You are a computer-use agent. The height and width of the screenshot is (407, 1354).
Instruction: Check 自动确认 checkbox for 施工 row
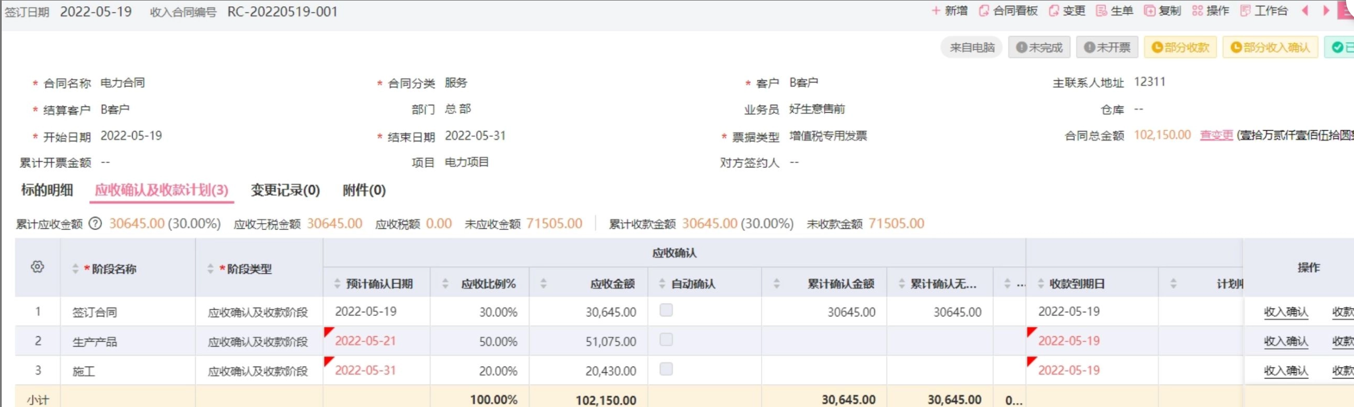tap(666, 369)
